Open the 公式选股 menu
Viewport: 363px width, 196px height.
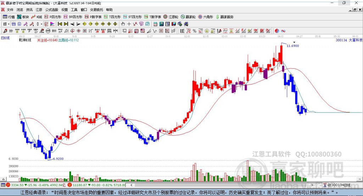click(52, 10)
